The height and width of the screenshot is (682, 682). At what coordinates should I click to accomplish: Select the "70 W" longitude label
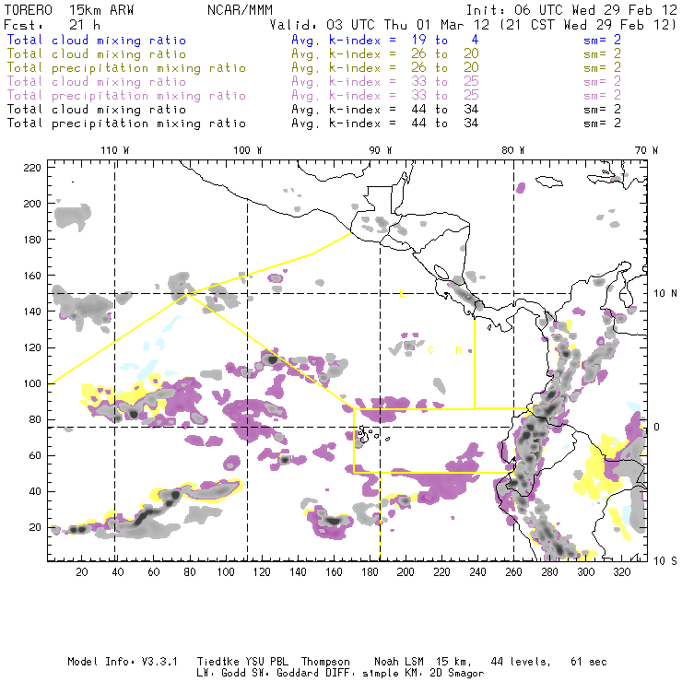646,150
